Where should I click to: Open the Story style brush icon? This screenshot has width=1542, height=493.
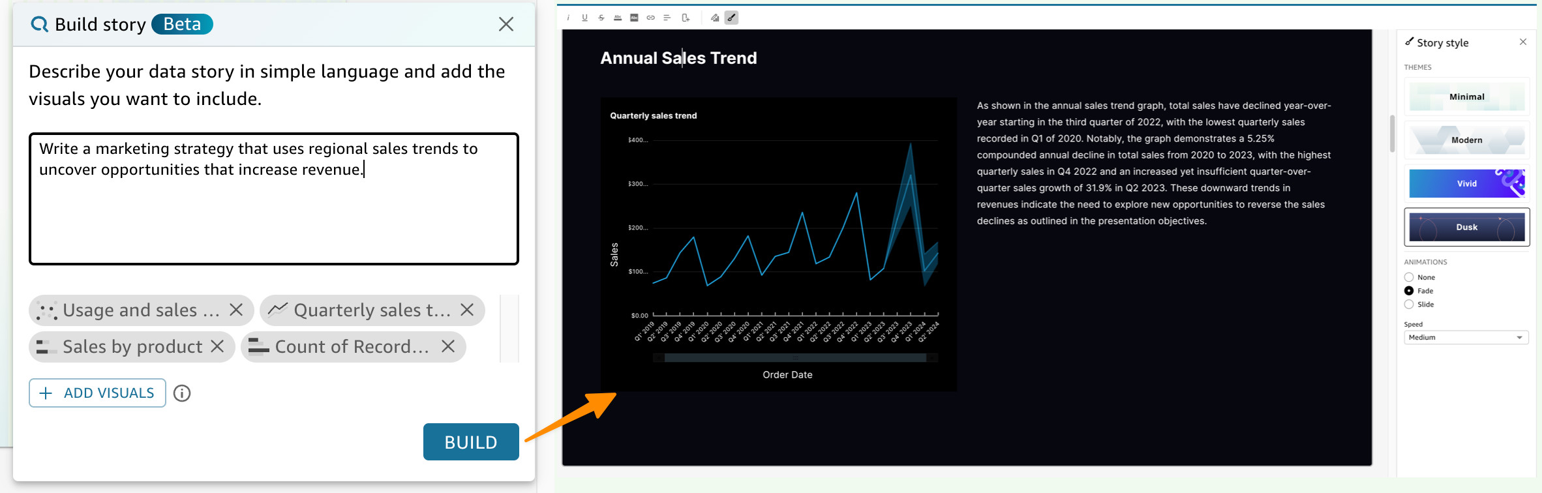tap(731, 18)
